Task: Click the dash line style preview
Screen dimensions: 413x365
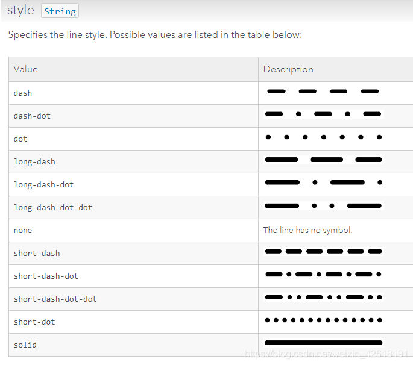Action: (x=323, y=92)
